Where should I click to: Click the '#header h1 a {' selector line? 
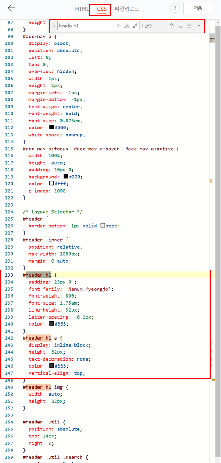pyautogui.click(x=42, y=338)
